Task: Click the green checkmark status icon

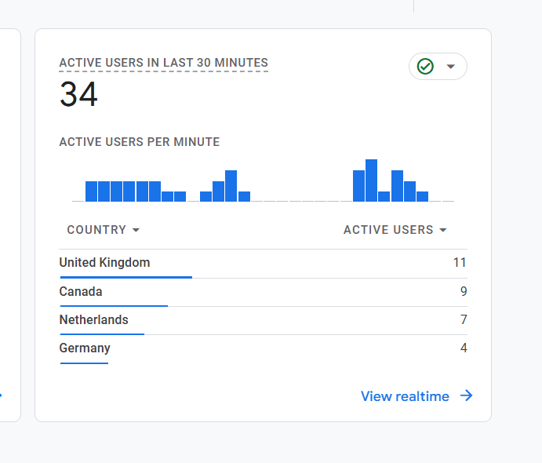Action: [x=425, y=67]
